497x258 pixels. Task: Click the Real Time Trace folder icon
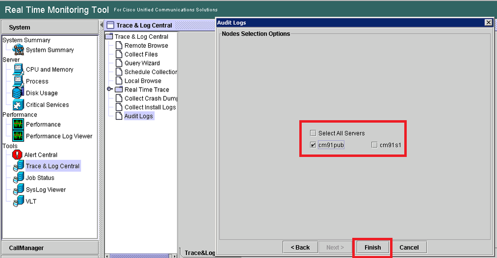[x=118, y=89]
